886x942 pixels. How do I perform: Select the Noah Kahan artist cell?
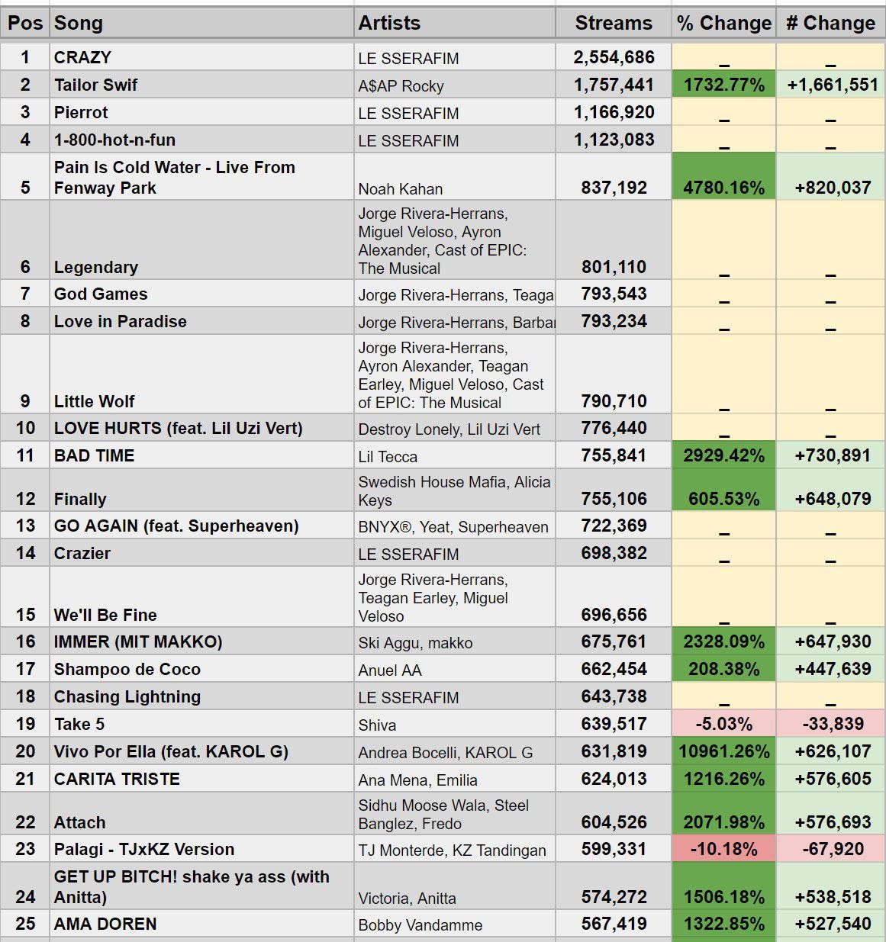click(x=454, y=177)
